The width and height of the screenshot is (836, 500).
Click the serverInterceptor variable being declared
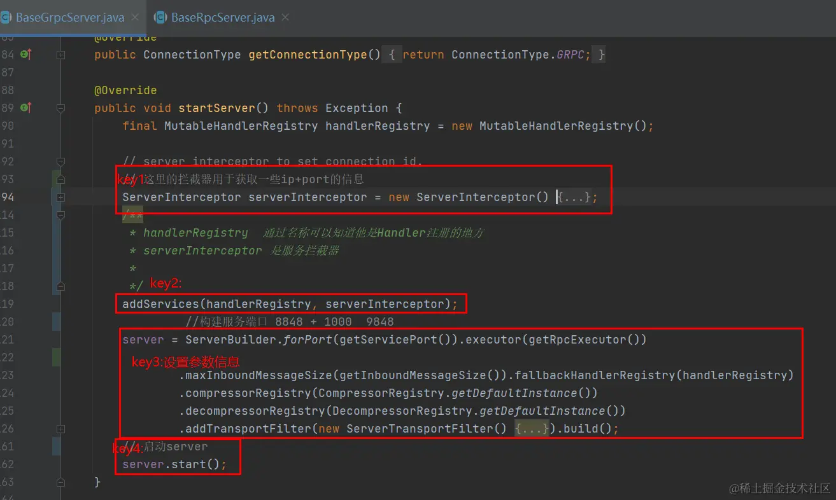tap(308, 197)
